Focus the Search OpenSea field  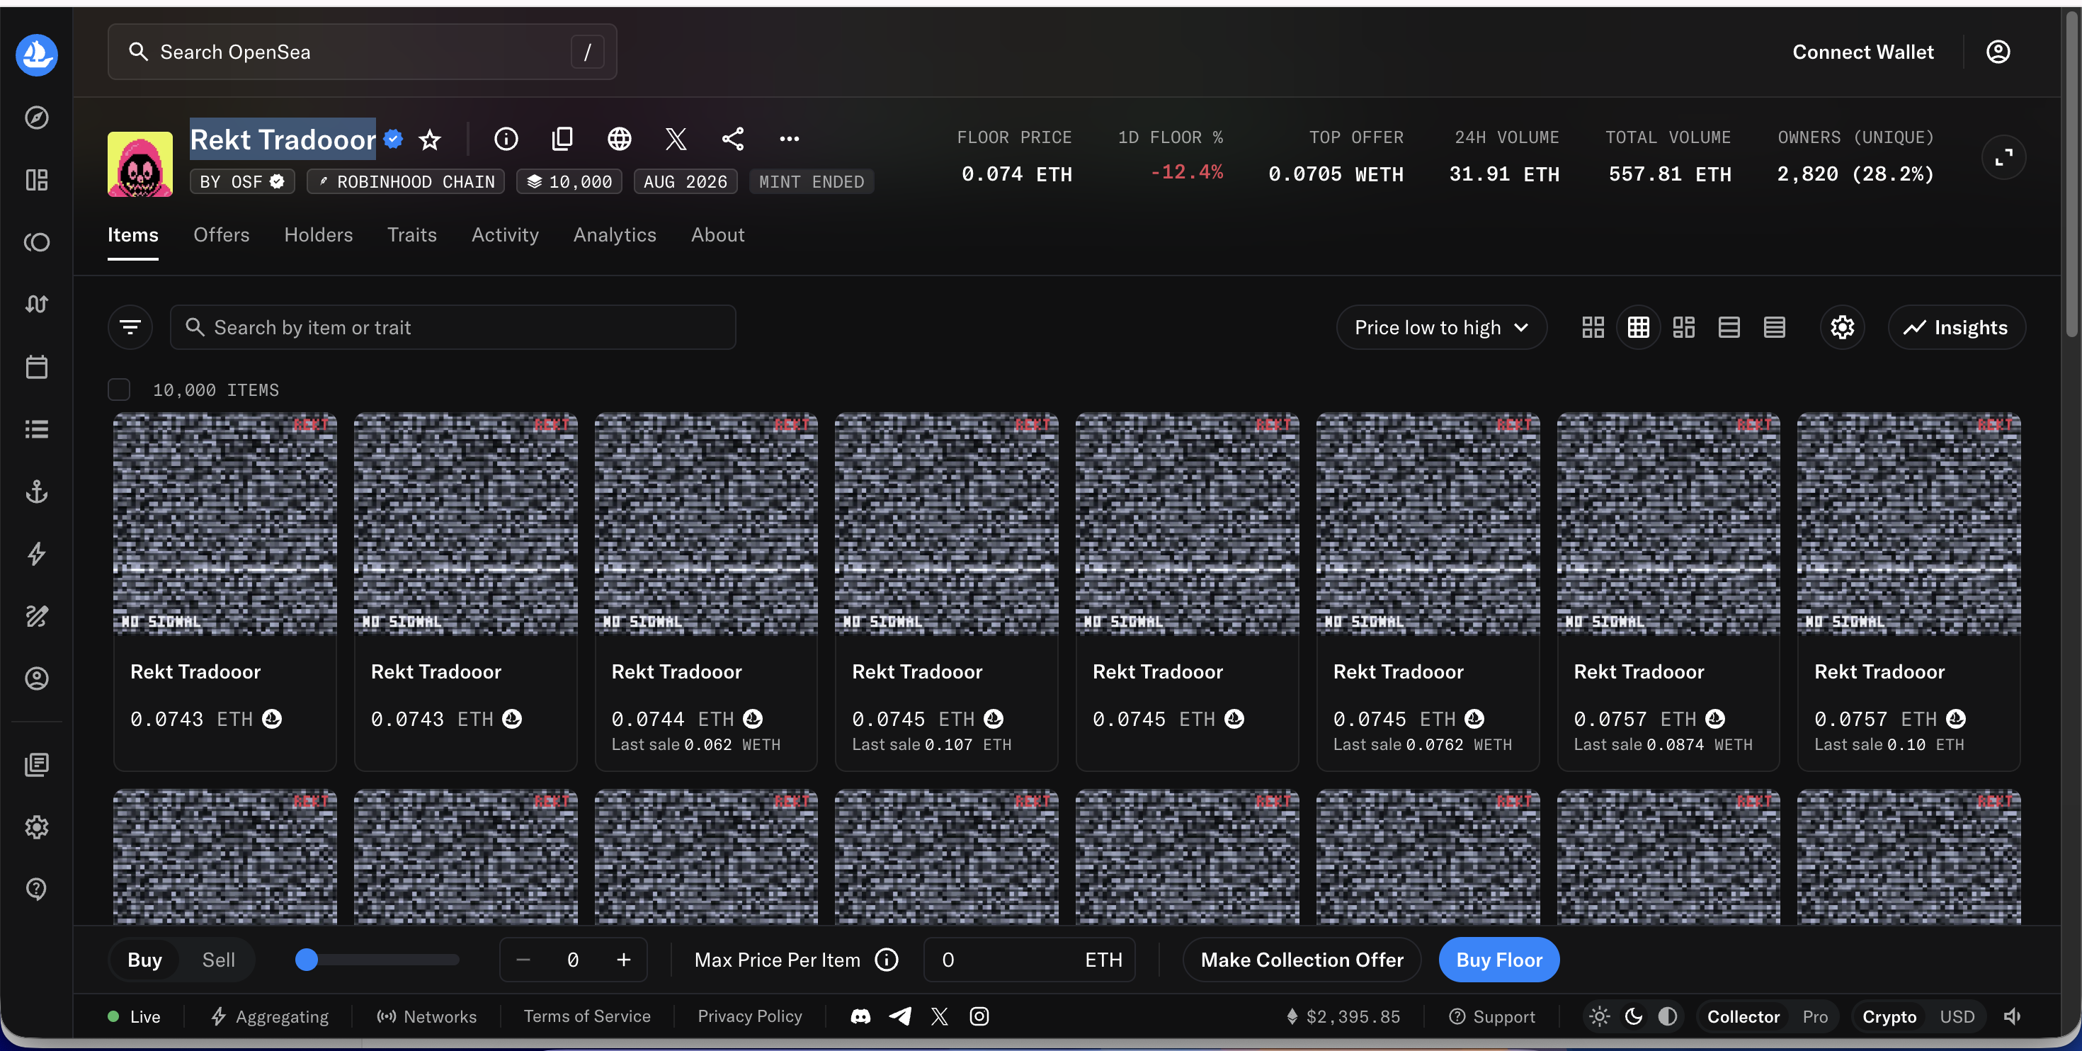point(362,52)
